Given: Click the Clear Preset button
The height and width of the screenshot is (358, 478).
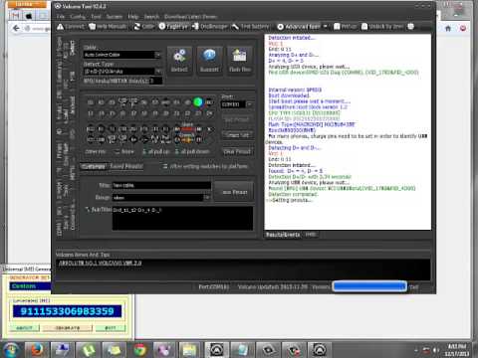Looking at the screenshot, I should [x=237, y=151].
